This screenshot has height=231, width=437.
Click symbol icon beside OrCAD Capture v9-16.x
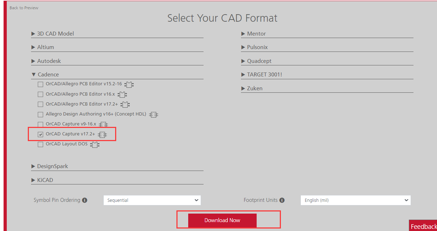[103, 124]
